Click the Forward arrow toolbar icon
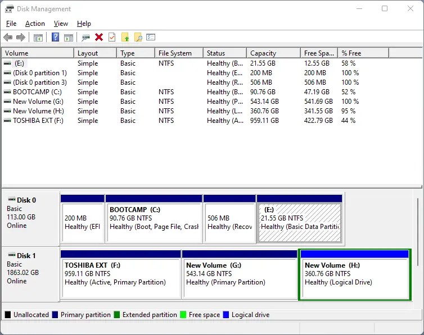This screenshot has width=424, height=335. 21,37
